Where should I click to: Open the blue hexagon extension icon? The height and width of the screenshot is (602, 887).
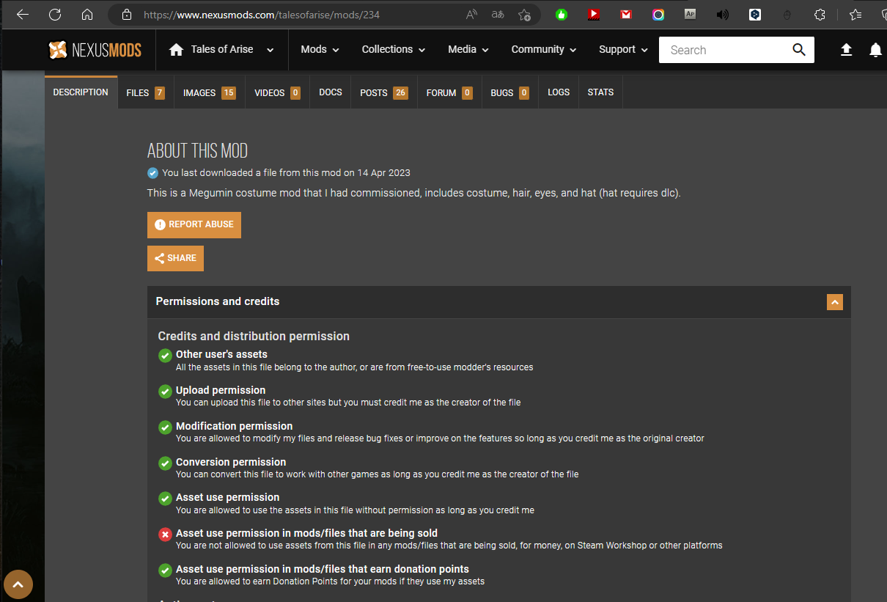[755, 14]
